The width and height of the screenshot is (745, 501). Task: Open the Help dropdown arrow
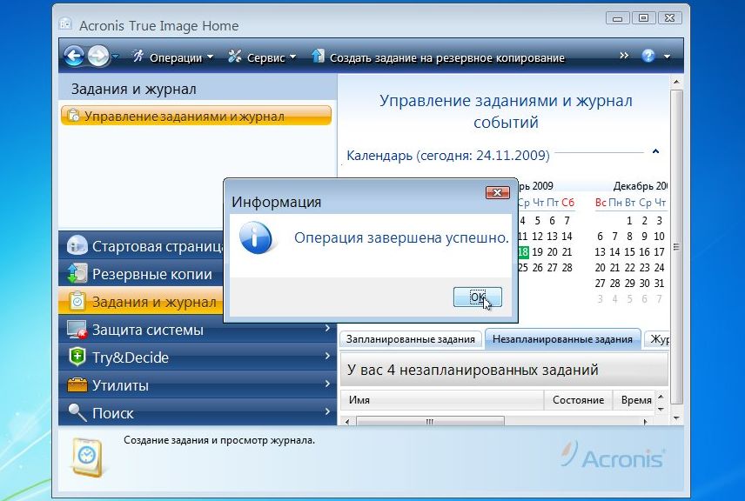click(667, 57)
